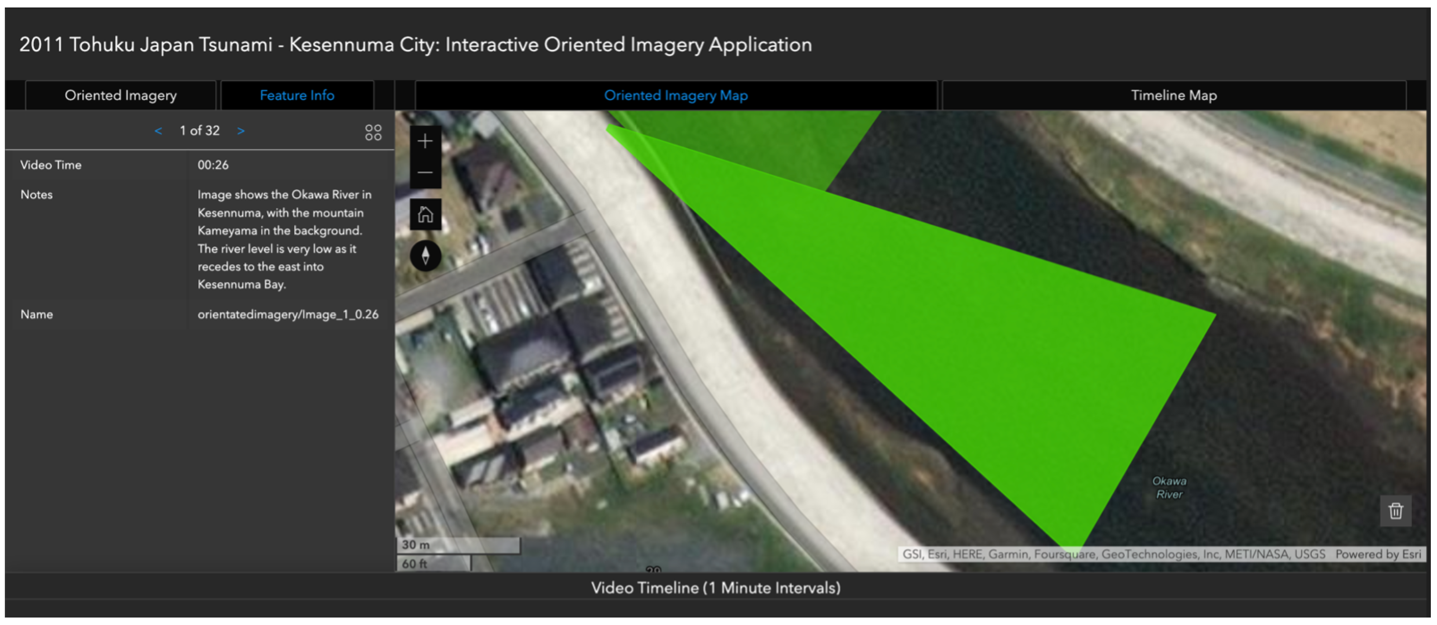Select the Feature Info tab
The image size is (1437, 625).
pyautogui.click(x=297, y=95)
